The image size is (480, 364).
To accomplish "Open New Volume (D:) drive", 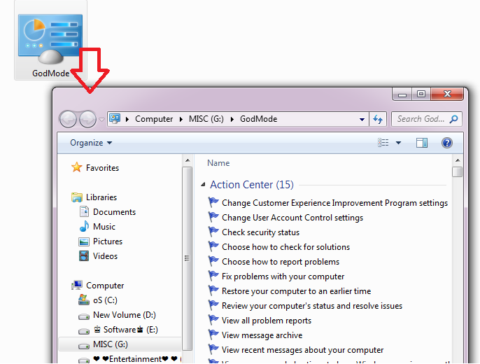I will [125, 315].
